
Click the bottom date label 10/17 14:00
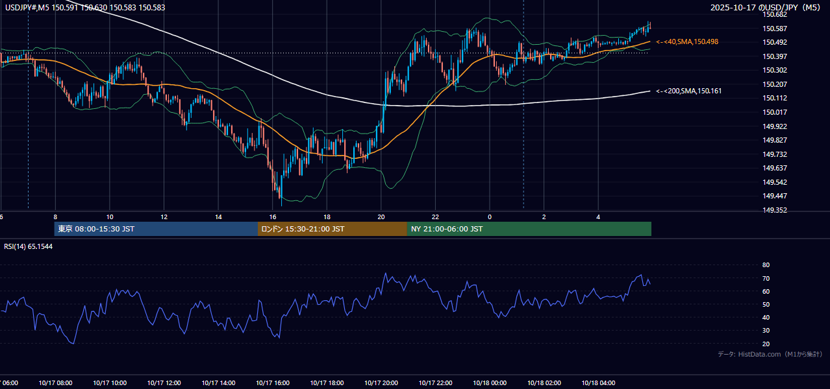[218, 383]
